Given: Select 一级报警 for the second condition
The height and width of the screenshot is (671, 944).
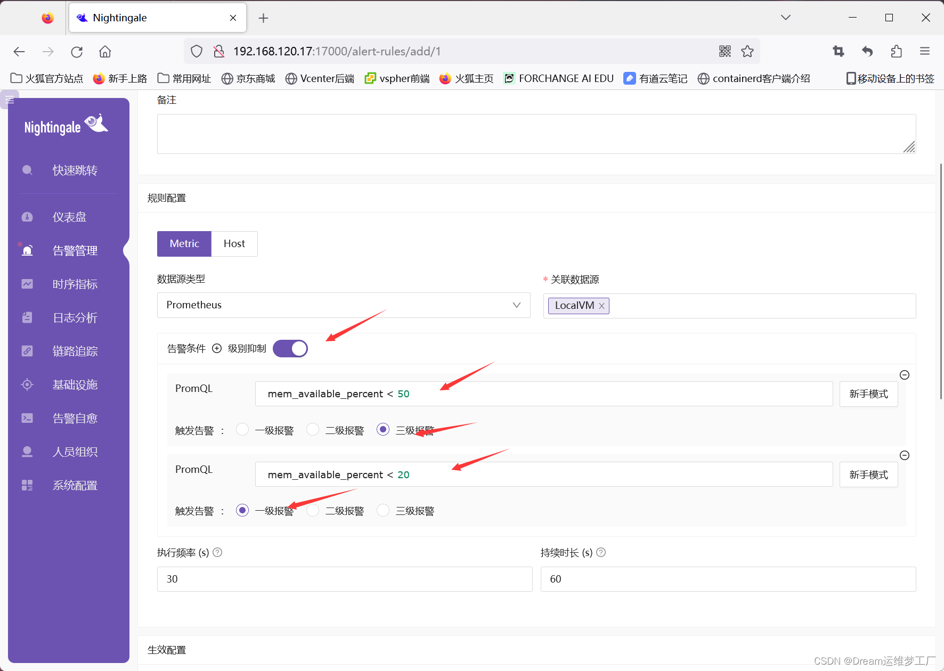Looking at the screenshot, I should 242,510.
